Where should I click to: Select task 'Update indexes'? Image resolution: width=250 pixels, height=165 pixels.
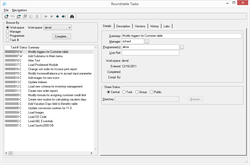click(x=49, y=82)
